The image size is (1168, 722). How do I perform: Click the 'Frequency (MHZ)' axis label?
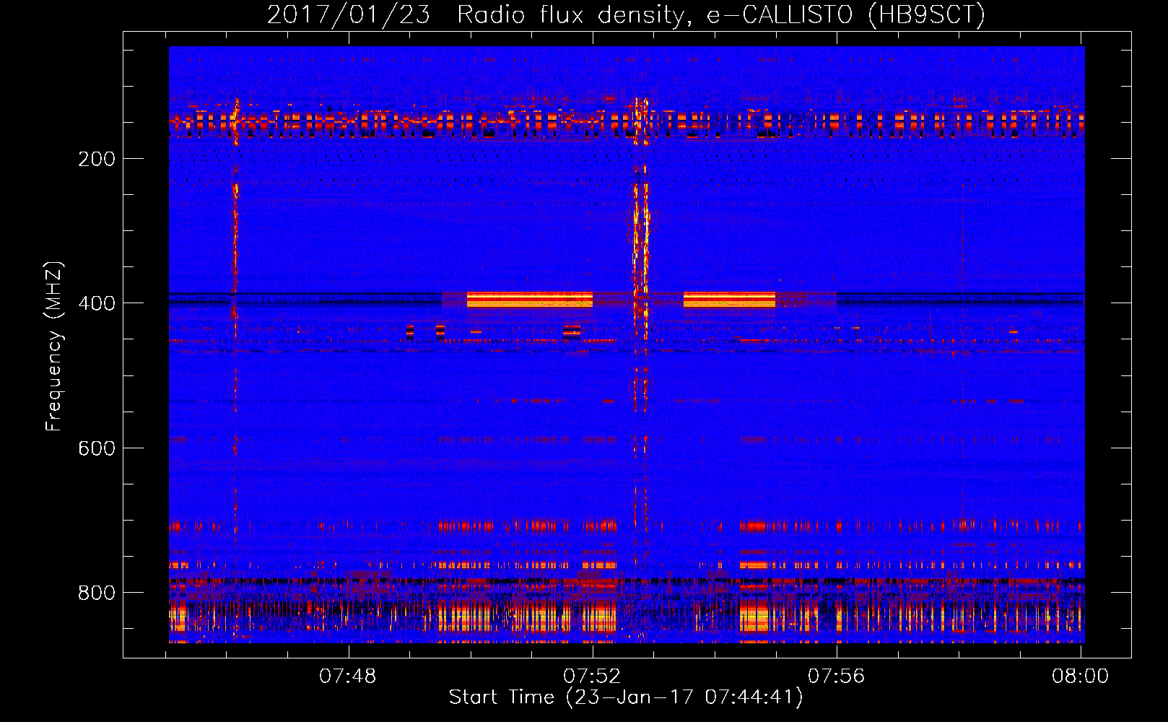point(54,347)
